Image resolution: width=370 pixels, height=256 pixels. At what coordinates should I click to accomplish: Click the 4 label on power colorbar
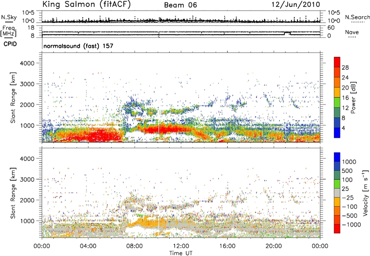343,128
